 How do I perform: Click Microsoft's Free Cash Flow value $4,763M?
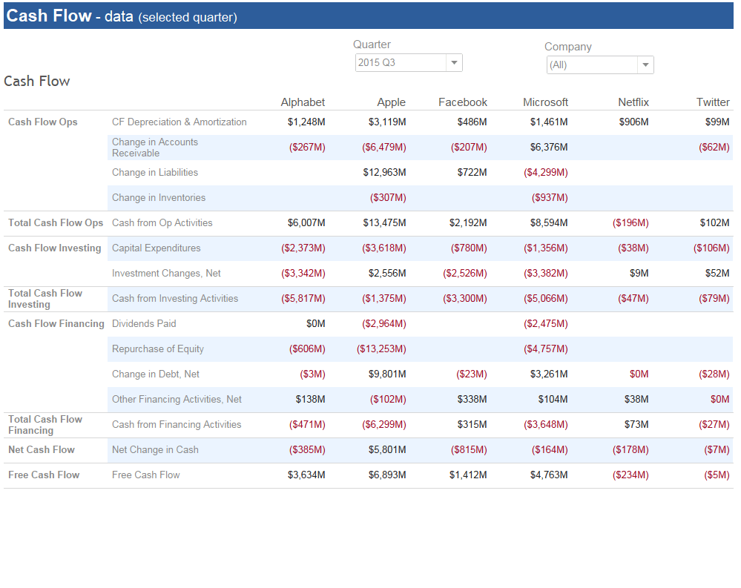tap(549, 475)
